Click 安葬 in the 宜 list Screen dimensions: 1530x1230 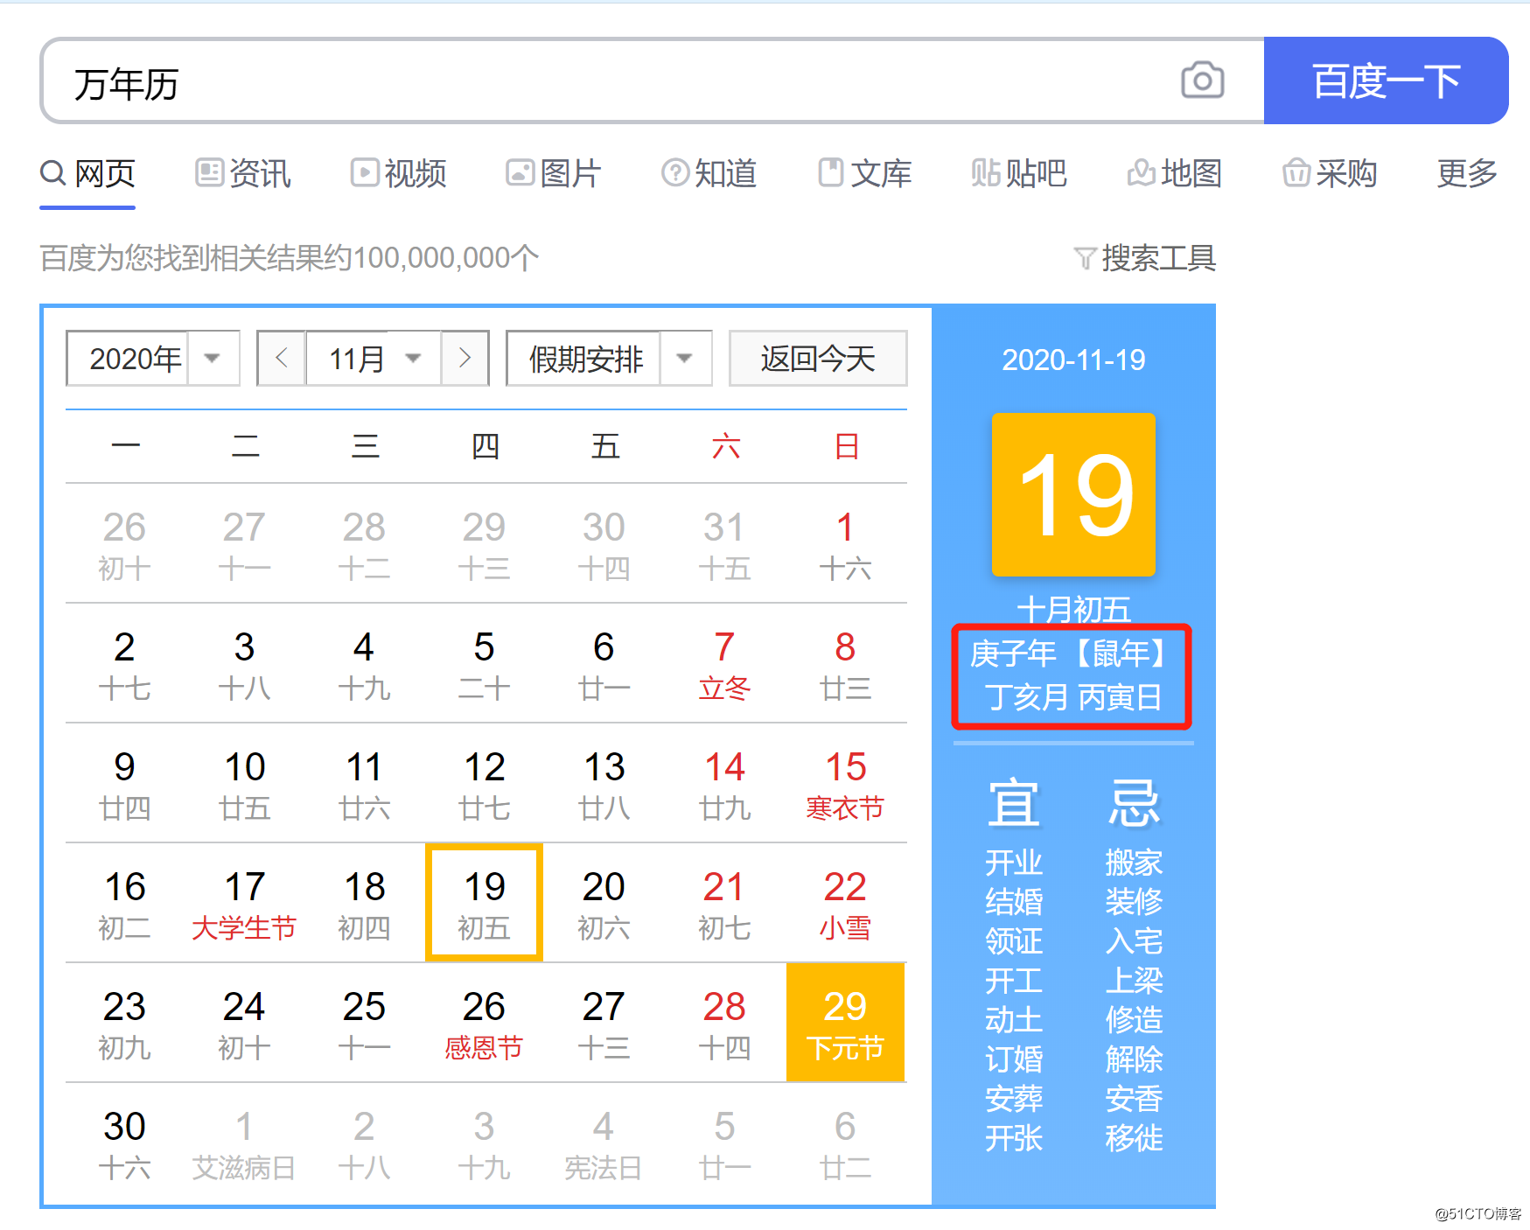1013,1098
